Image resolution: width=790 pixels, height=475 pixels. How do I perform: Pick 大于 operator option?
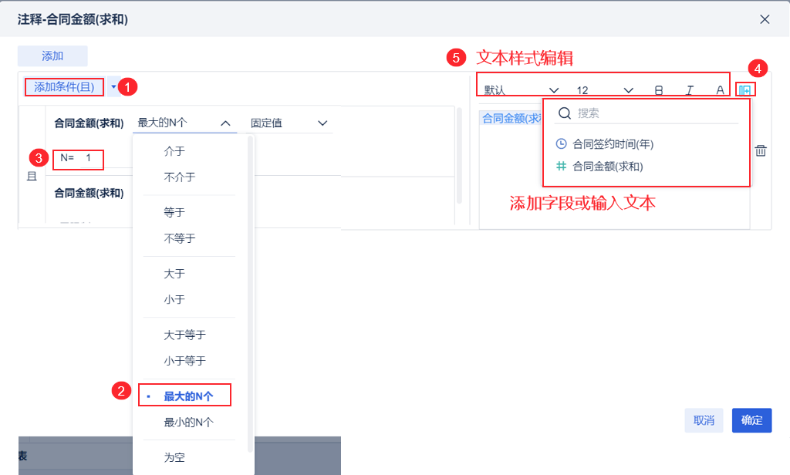pyautogui.click(x=174, y=274)
